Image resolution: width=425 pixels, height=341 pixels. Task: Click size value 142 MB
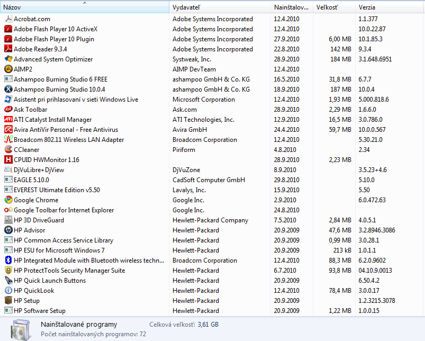[x=341, y=49]
